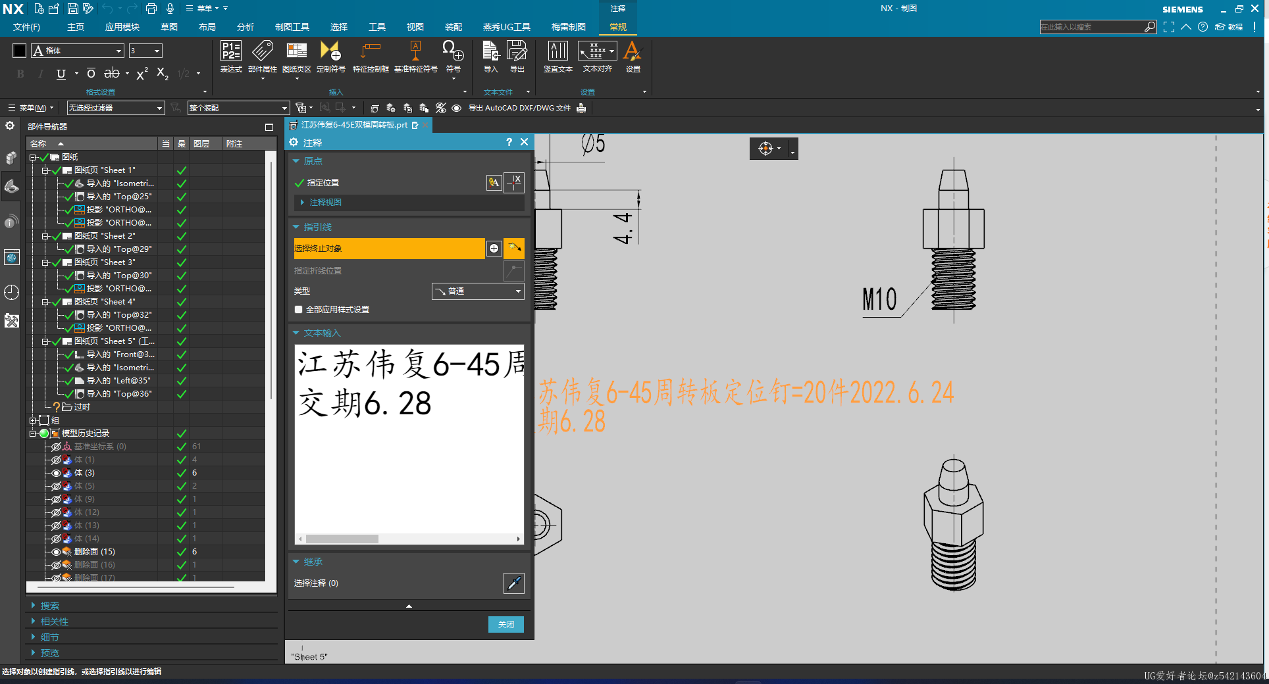Image resolution: width=1269 pixels, height=684 pixels.
Task: Click the printer icon beside DXF/DWG export
Action: 581,108
